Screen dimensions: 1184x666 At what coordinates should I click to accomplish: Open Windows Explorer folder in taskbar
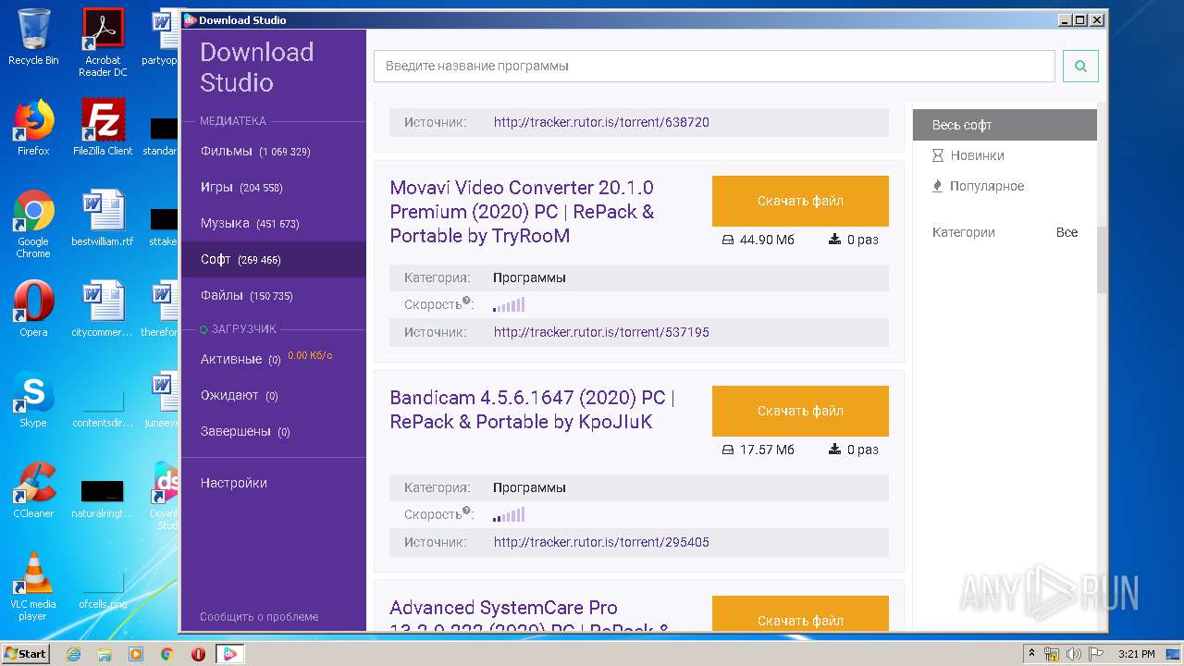point(105,654)
